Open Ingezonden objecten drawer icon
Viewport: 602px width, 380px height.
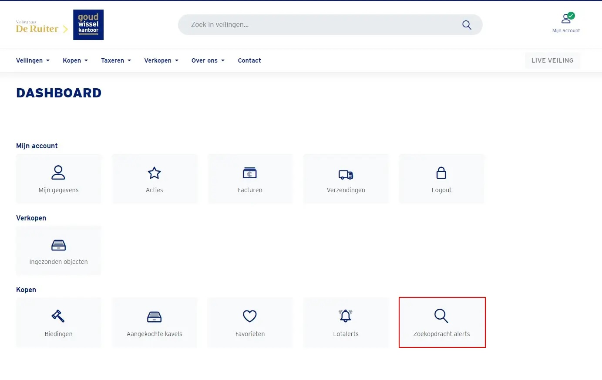point(58,245)
